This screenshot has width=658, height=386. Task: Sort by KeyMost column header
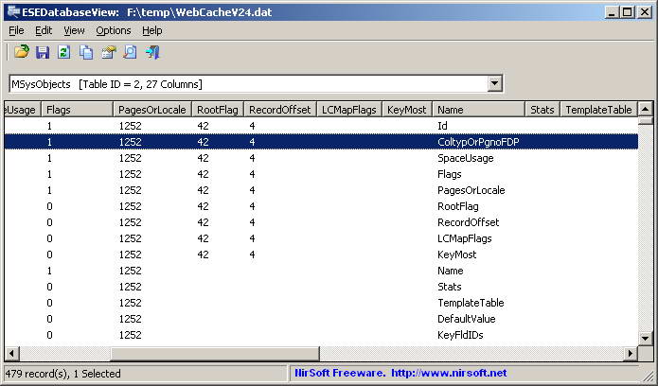tap(407, 110)
